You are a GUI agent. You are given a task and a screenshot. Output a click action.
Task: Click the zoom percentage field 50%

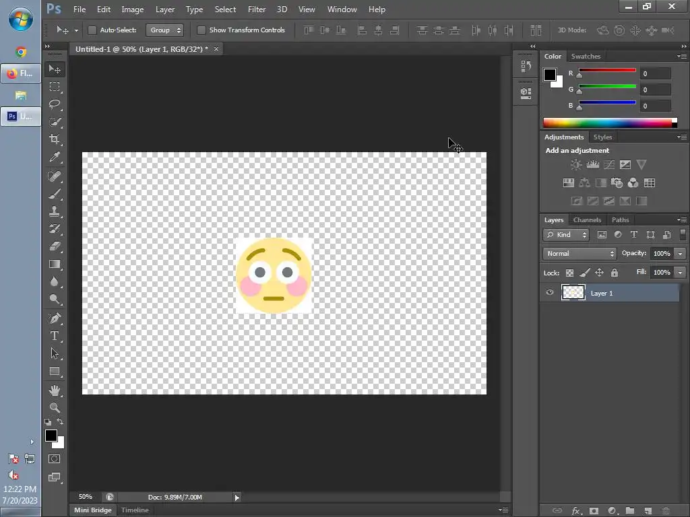click(x=86, y=497)
